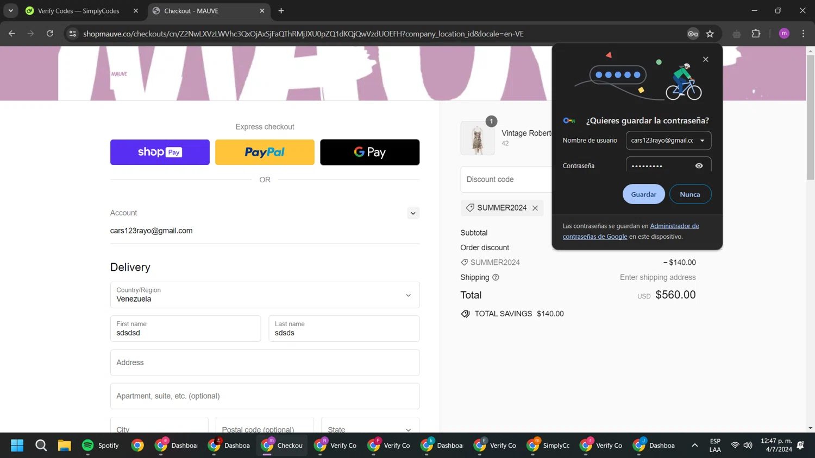815x458 pixels.
Task: Open File Explorer from the taskbar
Action: pyautogui.click(x=65, y=446)
